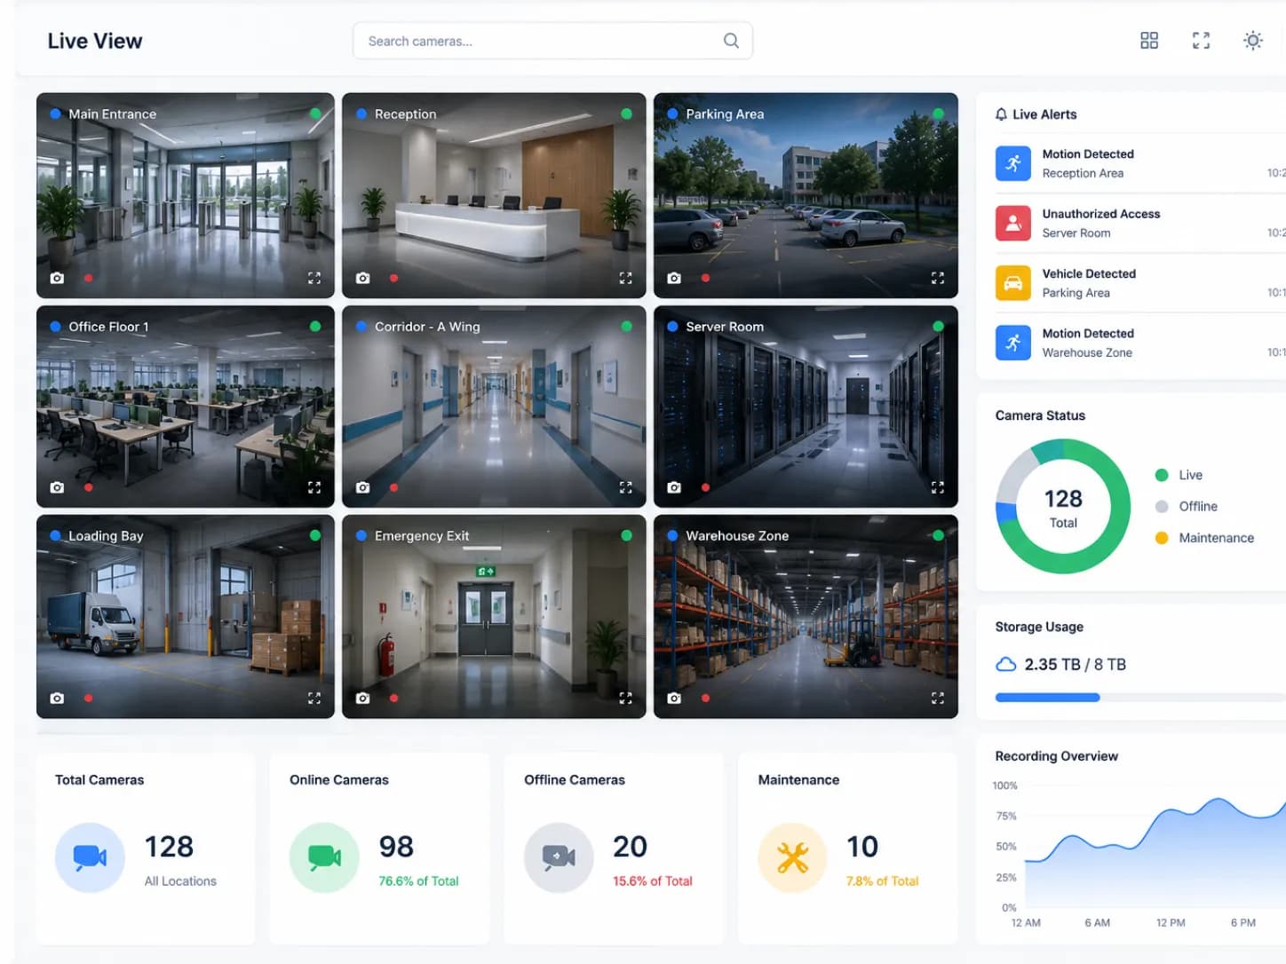Image resolution: width=1286 pixels, height=964 pixels.
Task: Expand Office Floor 1 feed fullscreen
Action: (x=314, y=487)
